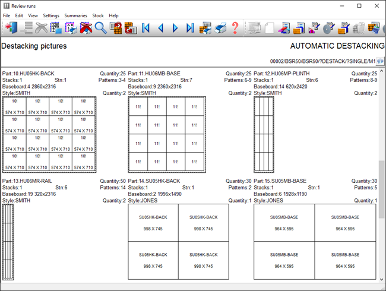Click the magnifying glass zoom icon
Image resolution: width=386 pixels, height=291 pixels.
[x=100, y=27]
